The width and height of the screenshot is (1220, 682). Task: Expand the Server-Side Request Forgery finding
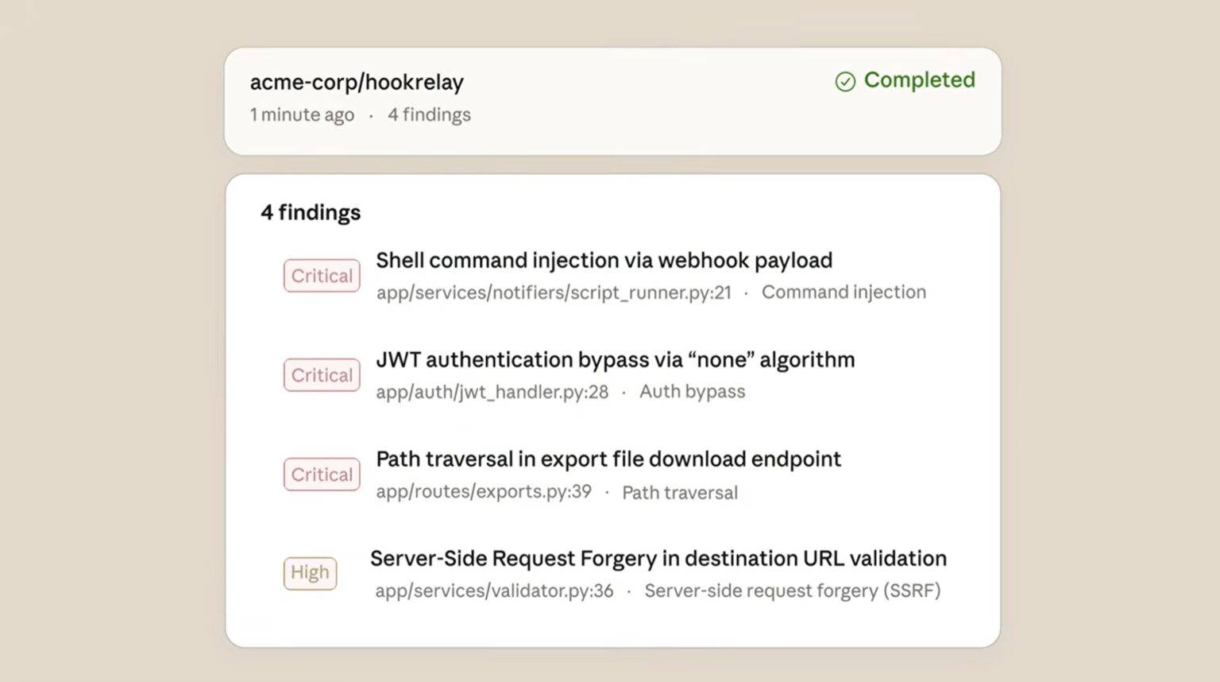point(658,558)
